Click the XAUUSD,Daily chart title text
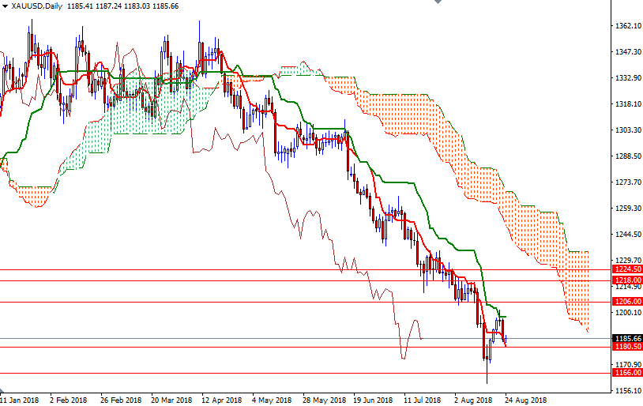Image resolution: width=643 pixels, height=406 pixels. (x=37, y=6)
